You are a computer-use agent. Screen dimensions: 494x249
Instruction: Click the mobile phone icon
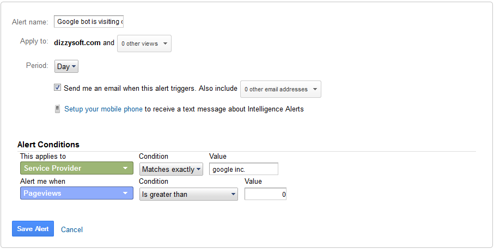click(57, 109)
